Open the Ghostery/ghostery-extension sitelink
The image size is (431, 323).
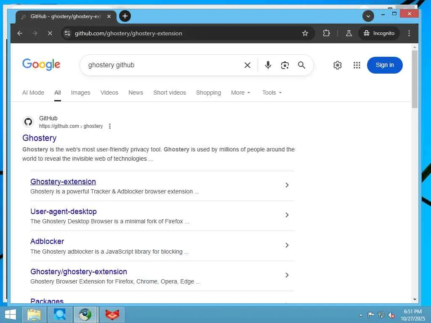pyautogui.click(x=79, y=272)
